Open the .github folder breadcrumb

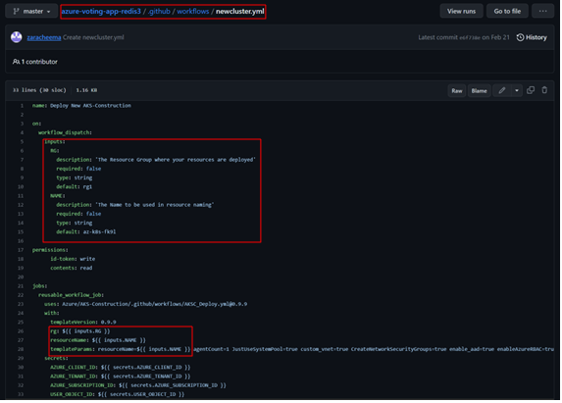(159, 12)
